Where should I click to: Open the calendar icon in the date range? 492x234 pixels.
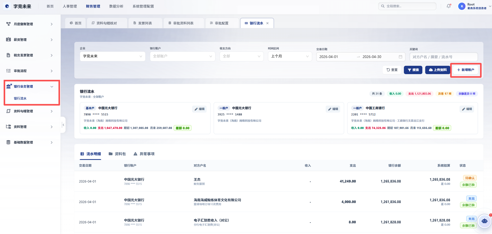point(400,57)
